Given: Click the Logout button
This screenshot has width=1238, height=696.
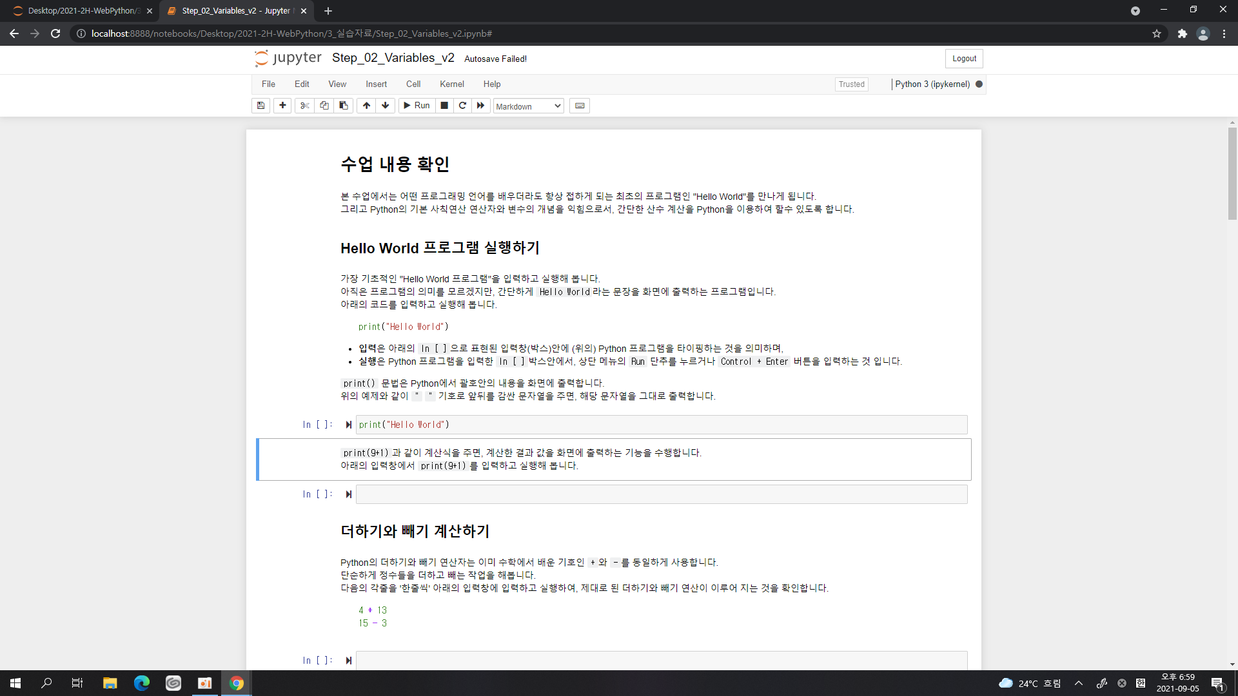Looking at the screenshot, I should [965, 59].
